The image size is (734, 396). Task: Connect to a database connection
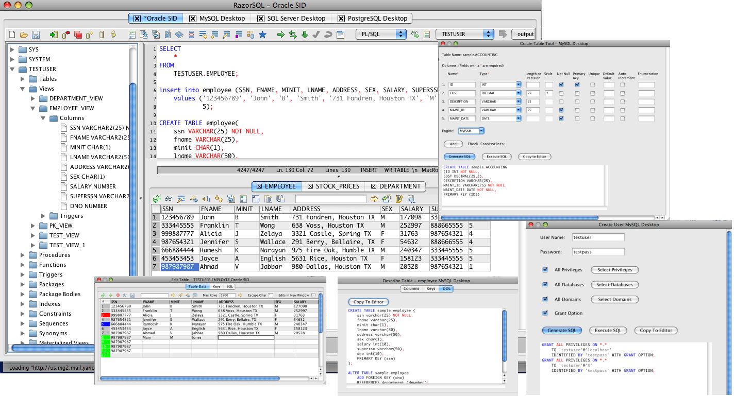click(53, 34)
